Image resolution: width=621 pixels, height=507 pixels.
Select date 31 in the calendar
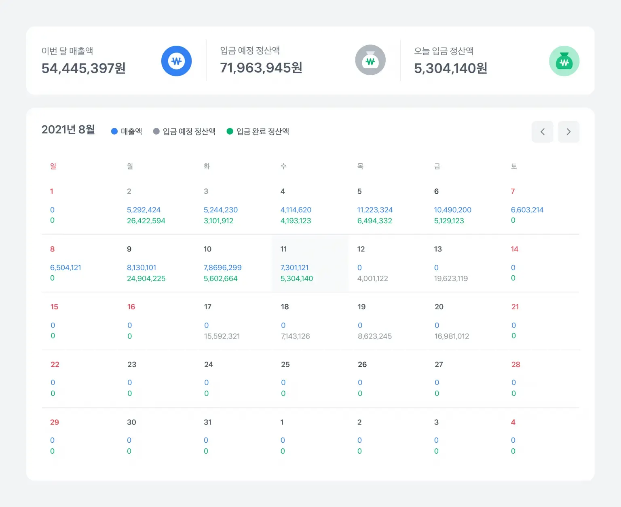pyautogui.click(x=208, y=422)
